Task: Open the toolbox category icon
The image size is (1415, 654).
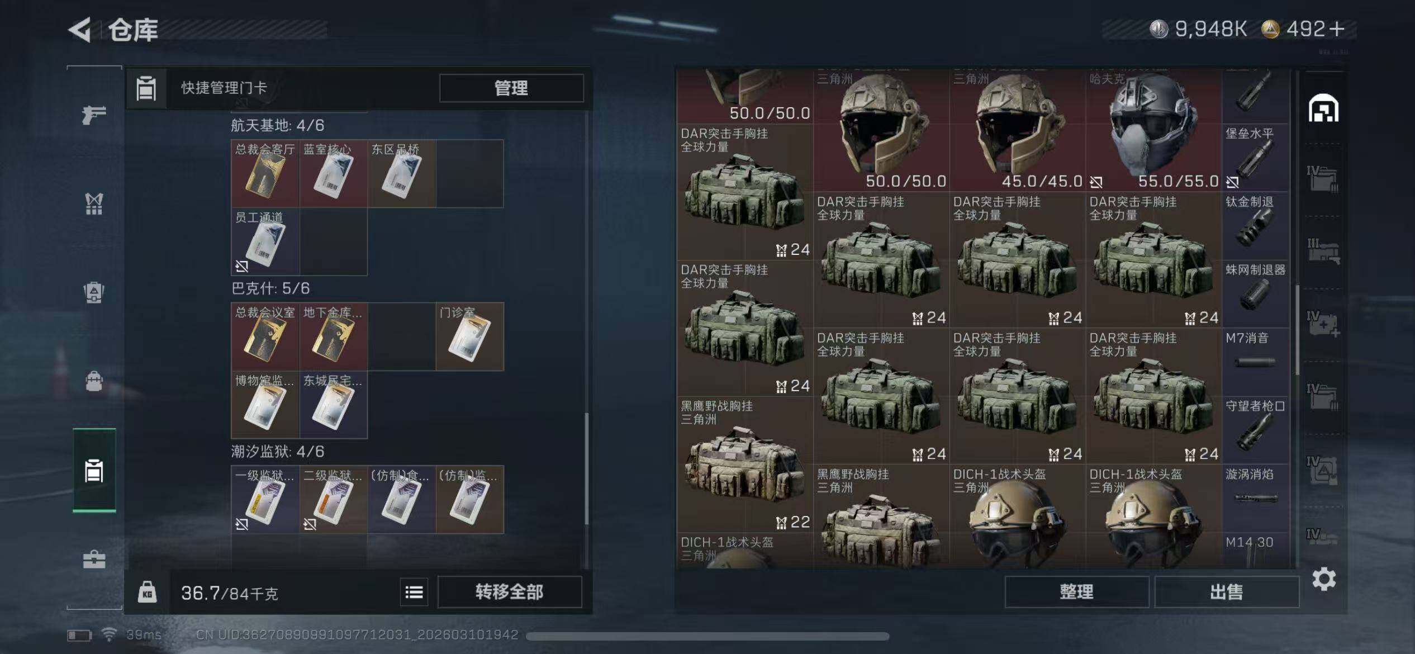Action: 94,559
